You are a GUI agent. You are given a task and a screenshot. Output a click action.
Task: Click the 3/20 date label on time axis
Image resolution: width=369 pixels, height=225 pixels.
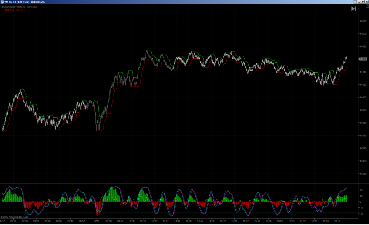[x=97, y=221]
